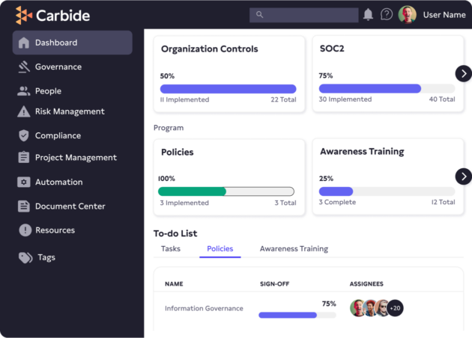The image size is (472, 338).
Task: Click the Risk Management warning triangle icon
Action: click(24, 112)
